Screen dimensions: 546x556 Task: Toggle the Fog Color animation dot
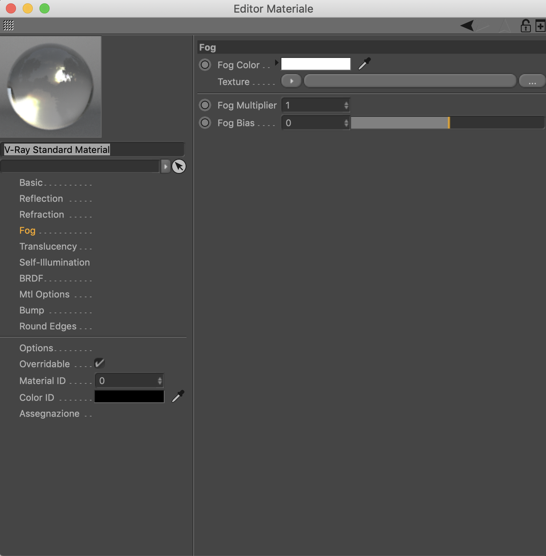click(205, 65)
